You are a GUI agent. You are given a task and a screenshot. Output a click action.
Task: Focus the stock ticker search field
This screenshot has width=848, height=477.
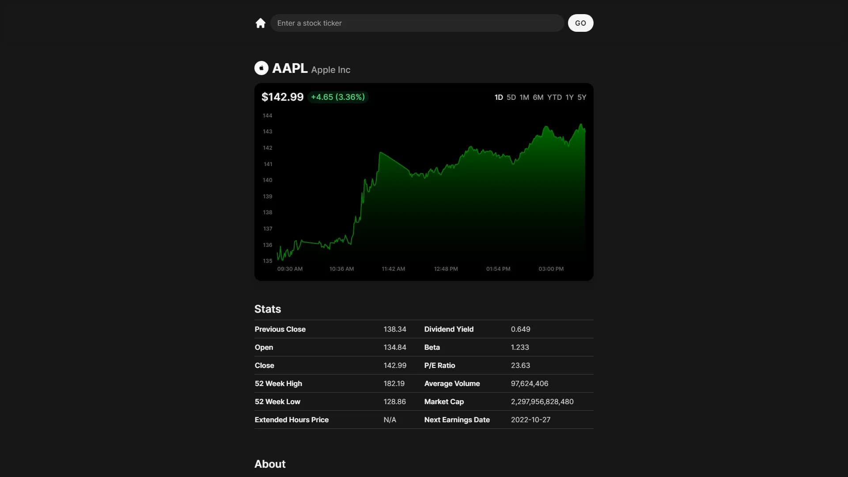pos(417,23)
